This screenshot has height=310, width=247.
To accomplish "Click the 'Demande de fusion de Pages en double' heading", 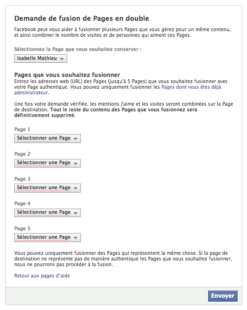I will pyautogui.click(x=81, y=18).
